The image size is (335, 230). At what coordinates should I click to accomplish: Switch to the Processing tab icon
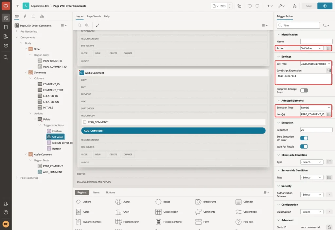pyautogui.click(x=34, y=16)
